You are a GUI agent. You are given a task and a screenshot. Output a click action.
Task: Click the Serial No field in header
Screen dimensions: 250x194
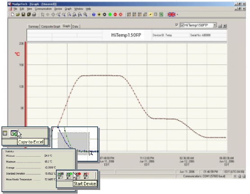pyautogui.click(x=200, y=35)
